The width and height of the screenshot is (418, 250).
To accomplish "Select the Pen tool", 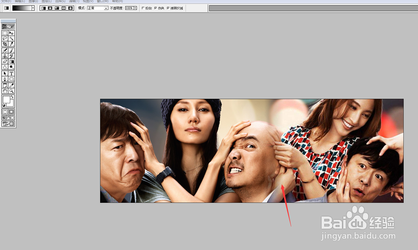I will point(5,79).
